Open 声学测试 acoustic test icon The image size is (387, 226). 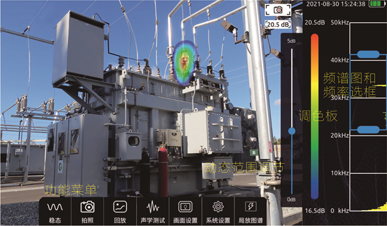(153, 207)
